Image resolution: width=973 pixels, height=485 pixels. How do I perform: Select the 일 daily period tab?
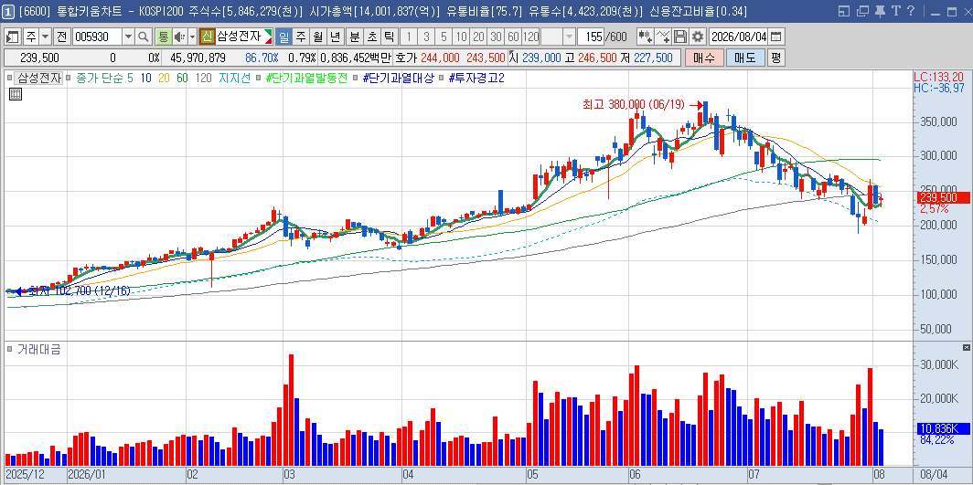click(283, 37)
